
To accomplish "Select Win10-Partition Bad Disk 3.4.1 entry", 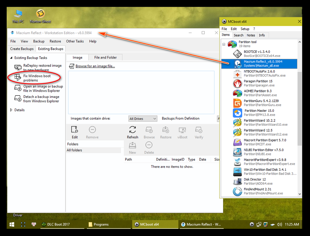I will (259, 171).
